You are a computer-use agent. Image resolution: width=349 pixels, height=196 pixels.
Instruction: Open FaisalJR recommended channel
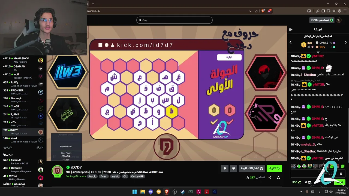point(23,162)
